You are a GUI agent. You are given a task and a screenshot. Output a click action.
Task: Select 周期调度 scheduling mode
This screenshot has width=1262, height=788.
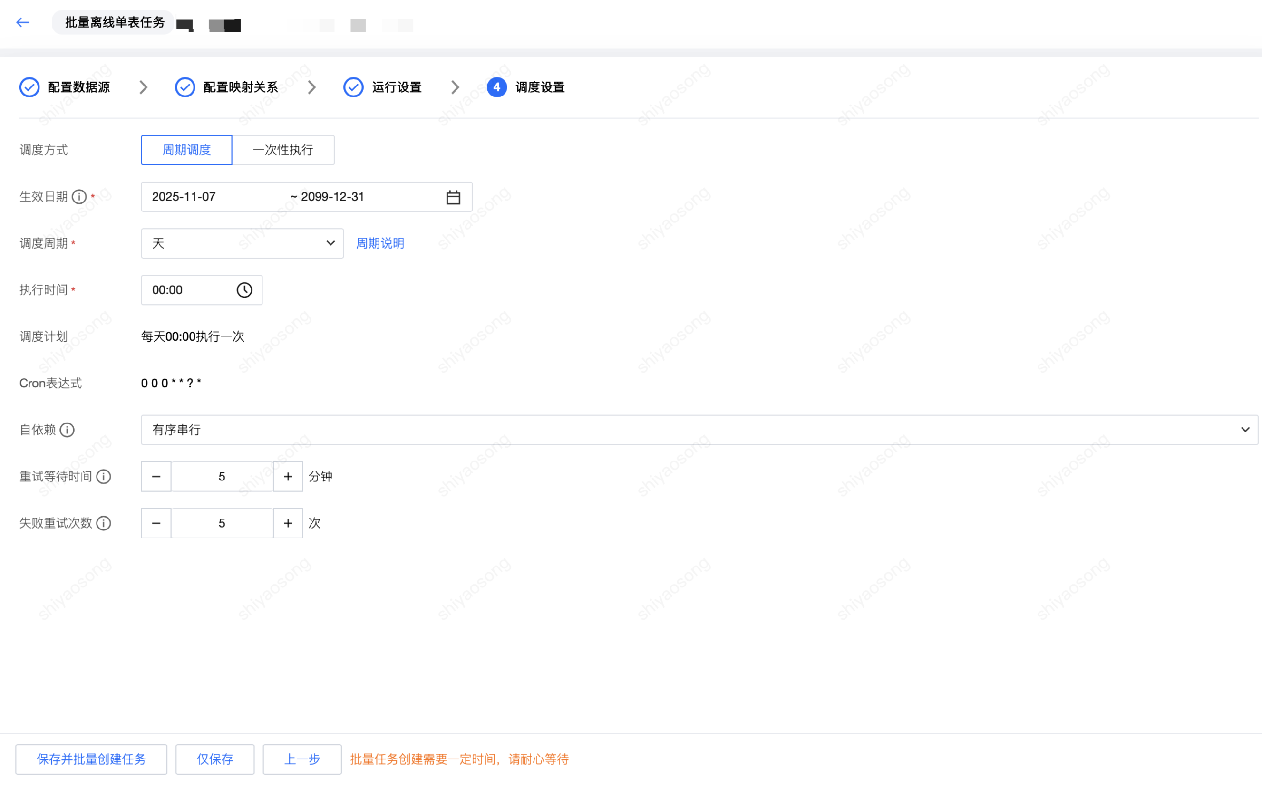[186, 150]
